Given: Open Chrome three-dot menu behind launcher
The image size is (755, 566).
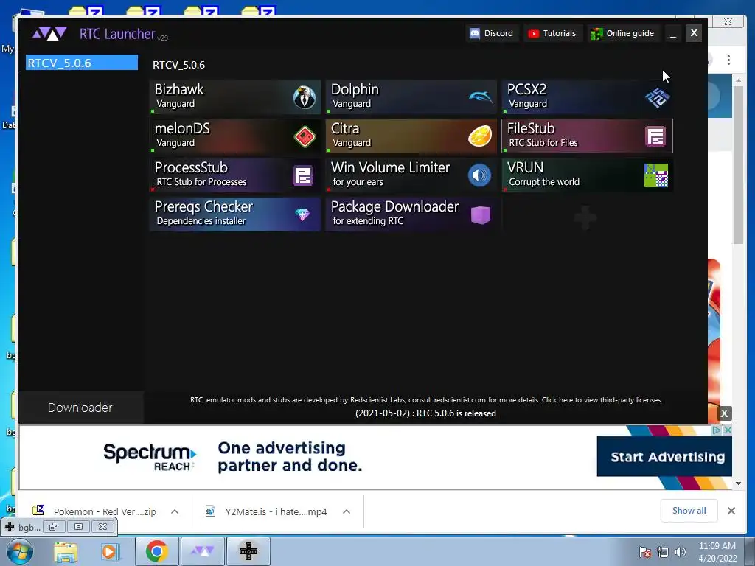Looking at the screenshot, I should 728,60.
